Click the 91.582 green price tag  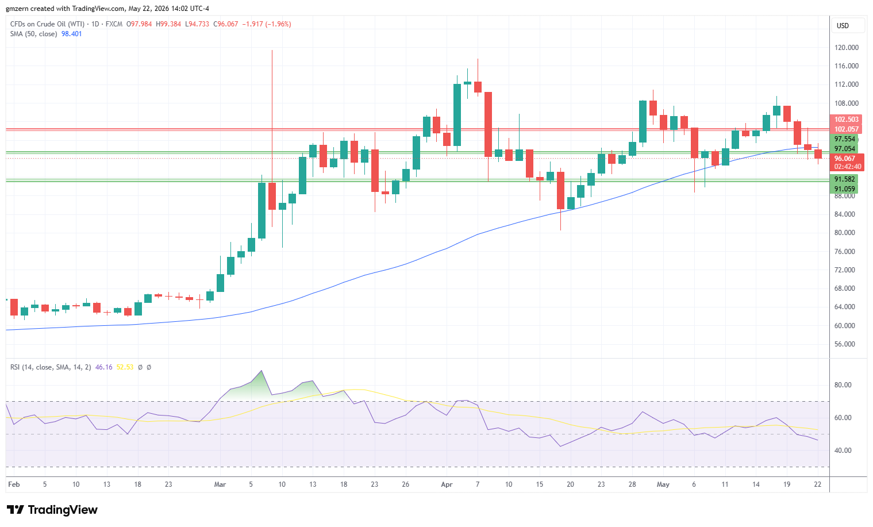(845, 179)
